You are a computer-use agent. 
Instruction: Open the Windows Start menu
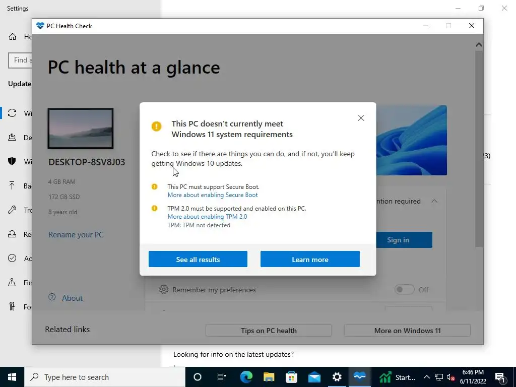12,377
